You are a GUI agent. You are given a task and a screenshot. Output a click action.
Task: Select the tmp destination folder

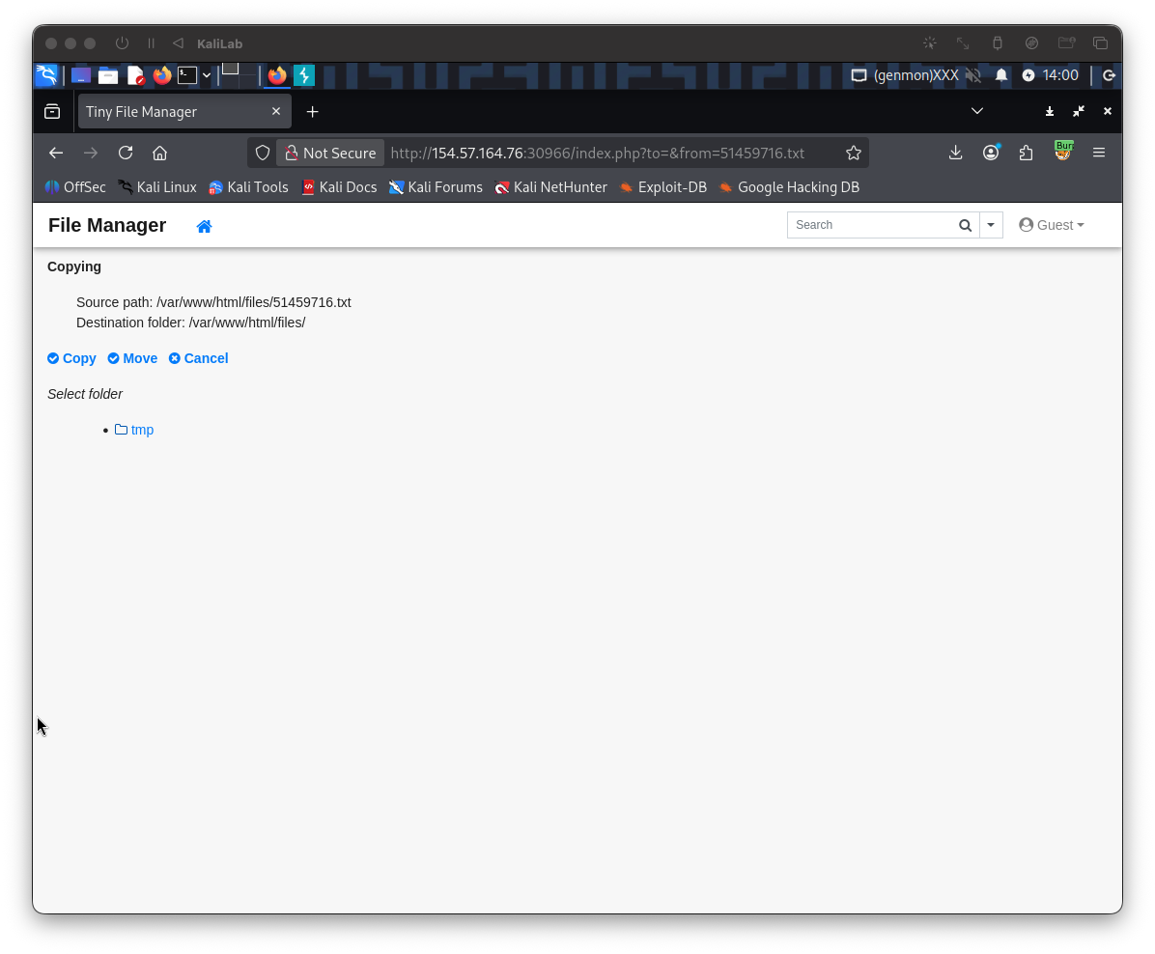(142, 430)
